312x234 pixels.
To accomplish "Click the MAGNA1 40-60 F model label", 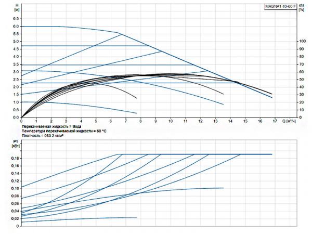I will pos(280,7).
